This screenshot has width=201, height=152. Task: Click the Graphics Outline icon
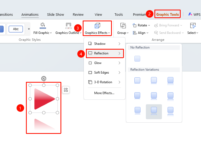tap(69, 26)
